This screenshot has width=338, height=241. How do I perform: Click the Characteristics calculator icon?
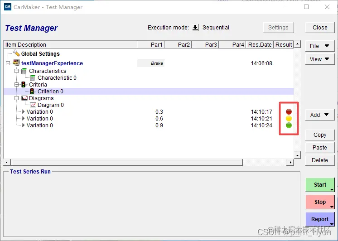(x=24, y=71)
